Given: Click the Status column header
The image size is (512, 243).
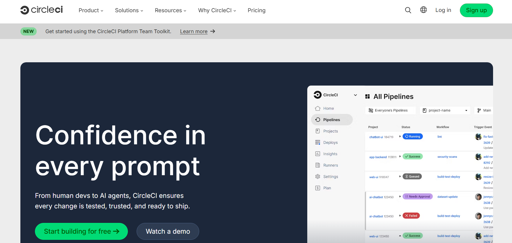Looking at the screenshot, I should (406, 127).
